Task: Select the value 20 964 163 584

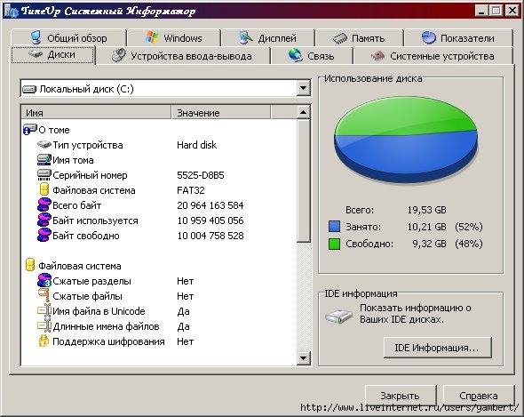Action: 210,205
